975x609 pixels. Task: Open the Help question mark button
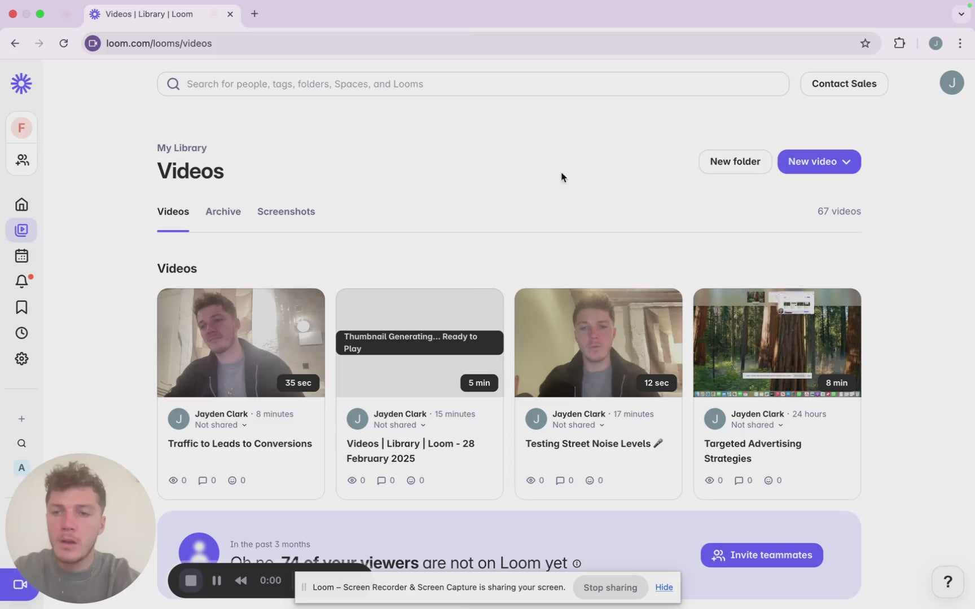[947, 581]
